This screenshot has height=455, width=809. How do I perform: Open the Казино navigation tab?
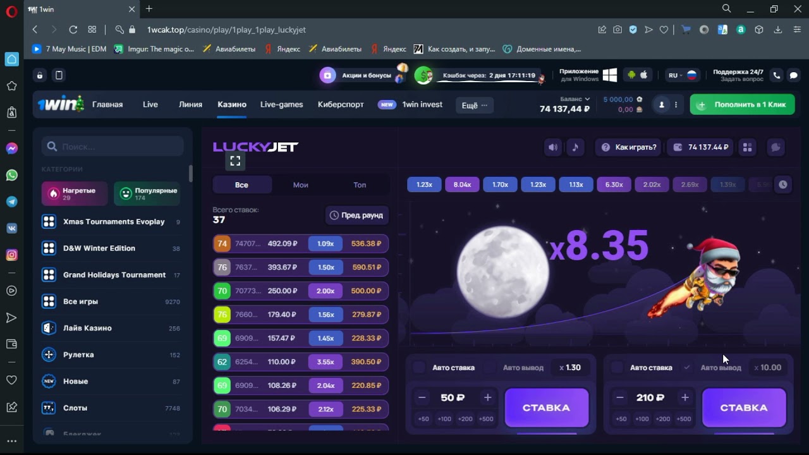[x=232, y=104]
